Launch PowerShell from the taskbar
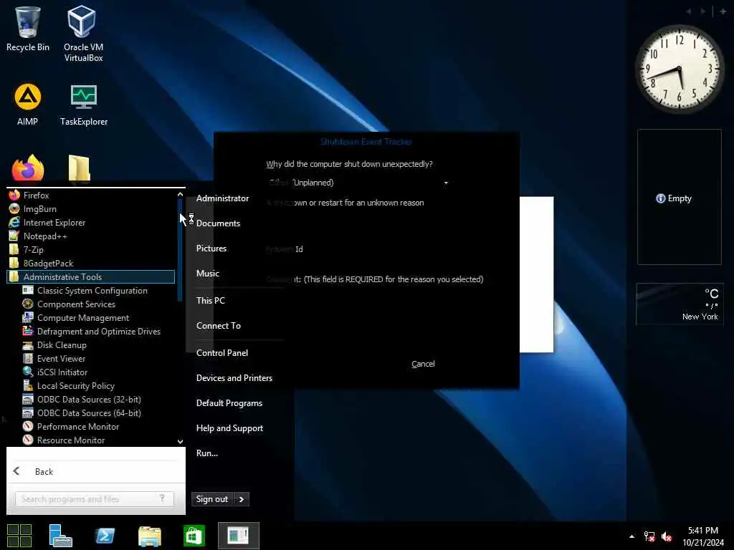Screen dimensions: 734x550 (105, 536)
